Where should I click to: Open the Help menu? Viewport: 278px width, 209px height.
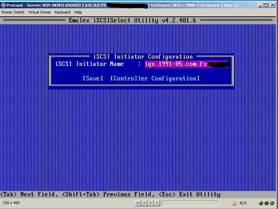tap(78, 12)
